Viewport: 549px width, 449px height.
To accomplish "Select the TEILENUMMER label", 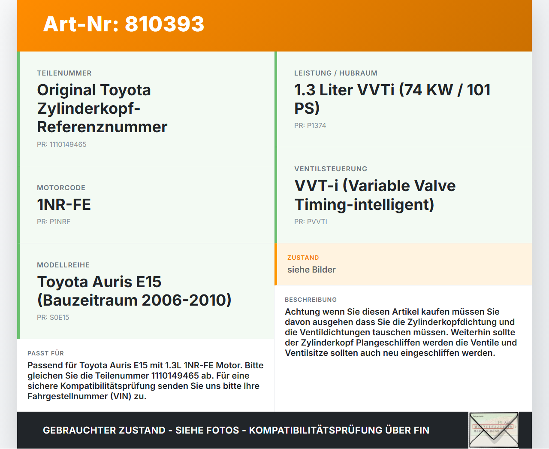I will coord(64,73).
